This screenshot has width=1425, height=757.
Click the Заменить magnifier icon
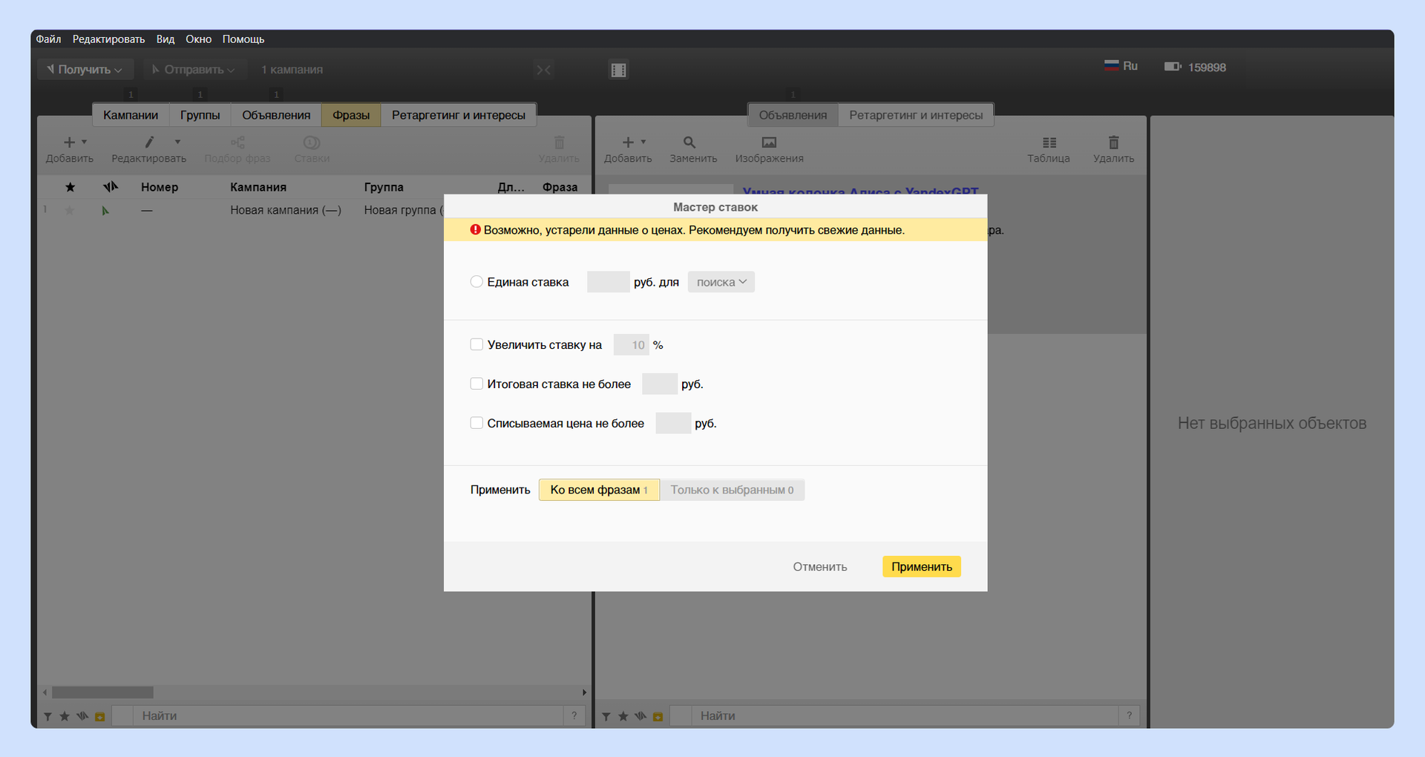pyautogui.click(x=689, y=142)
